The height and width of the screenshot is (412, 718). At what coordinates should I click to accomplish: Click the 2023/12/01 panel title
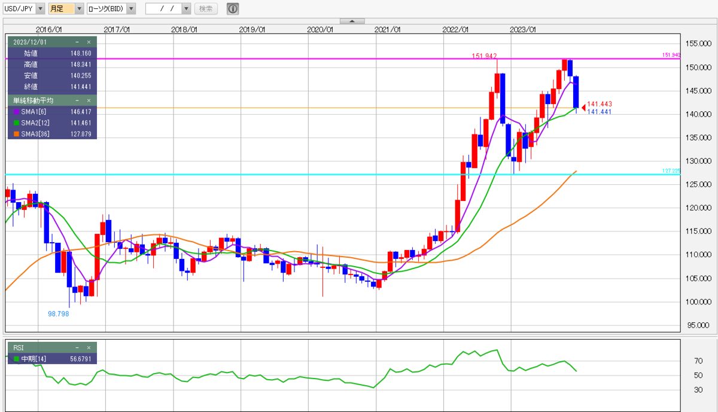point(30,42)
